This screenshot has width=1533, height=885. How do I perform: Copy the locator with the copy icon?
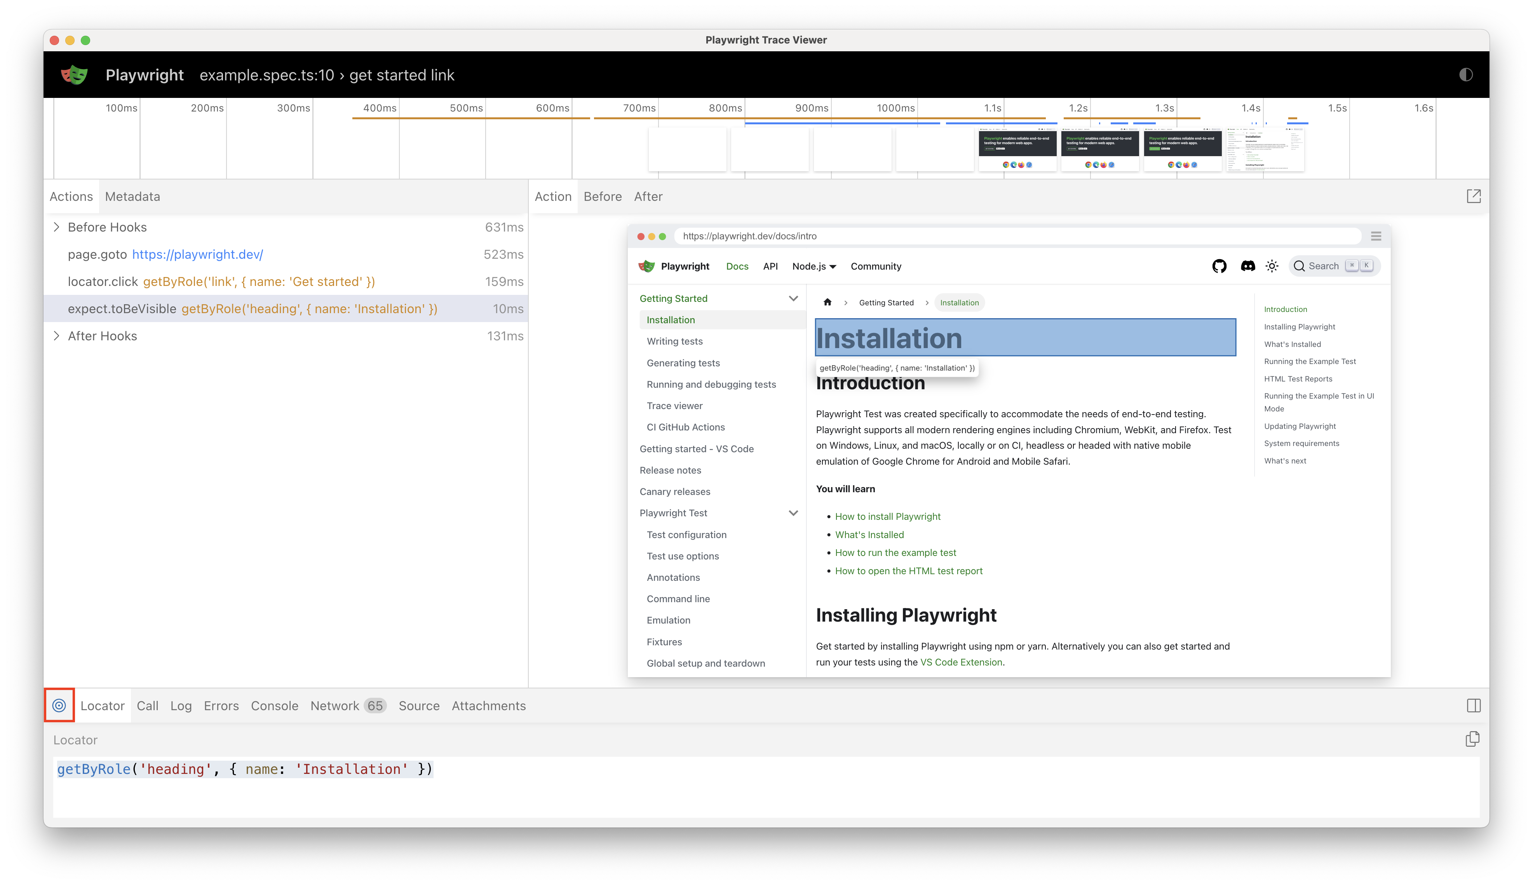pos(1472,739)
